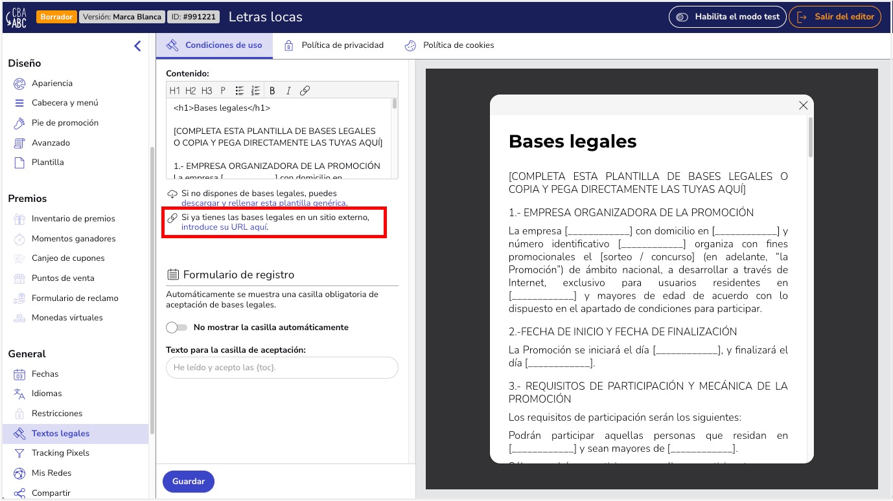Switch to Condiciones de uso tab

coord(215,45)
